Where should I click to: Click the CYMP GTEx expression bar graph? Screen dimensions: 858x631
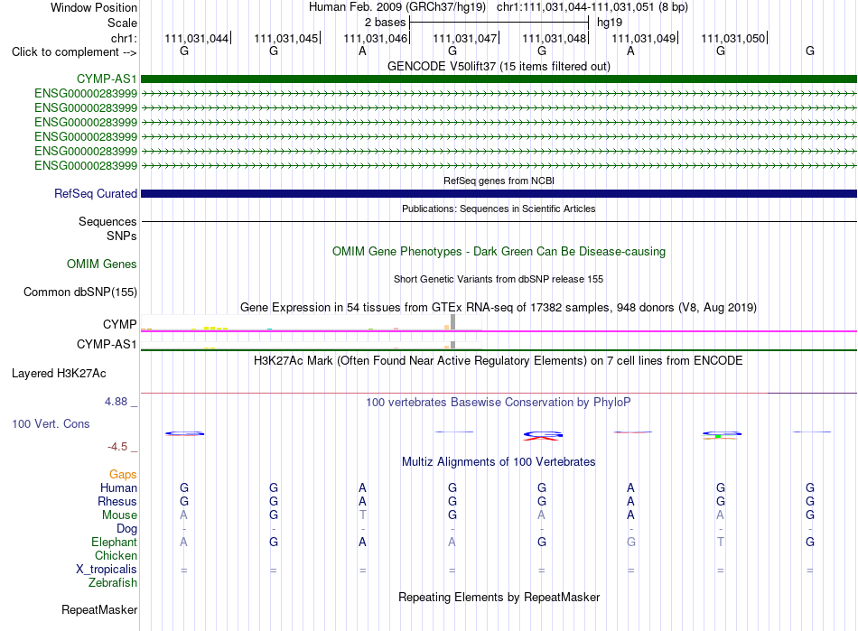312,322
